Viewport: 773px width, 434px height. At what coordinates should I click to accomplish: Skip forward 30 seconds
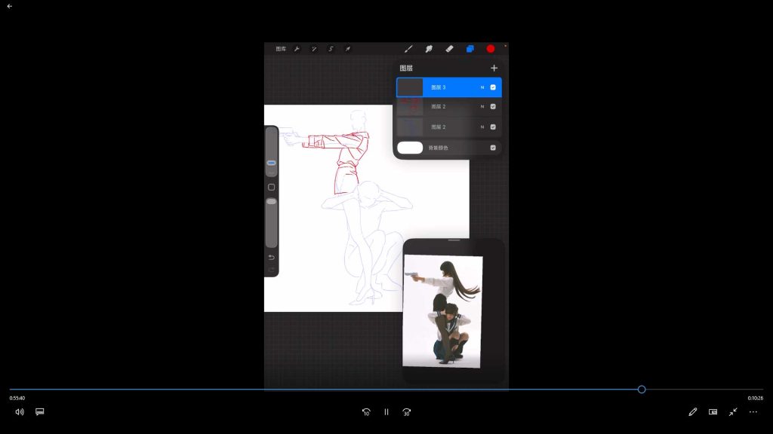coord(407,412)
